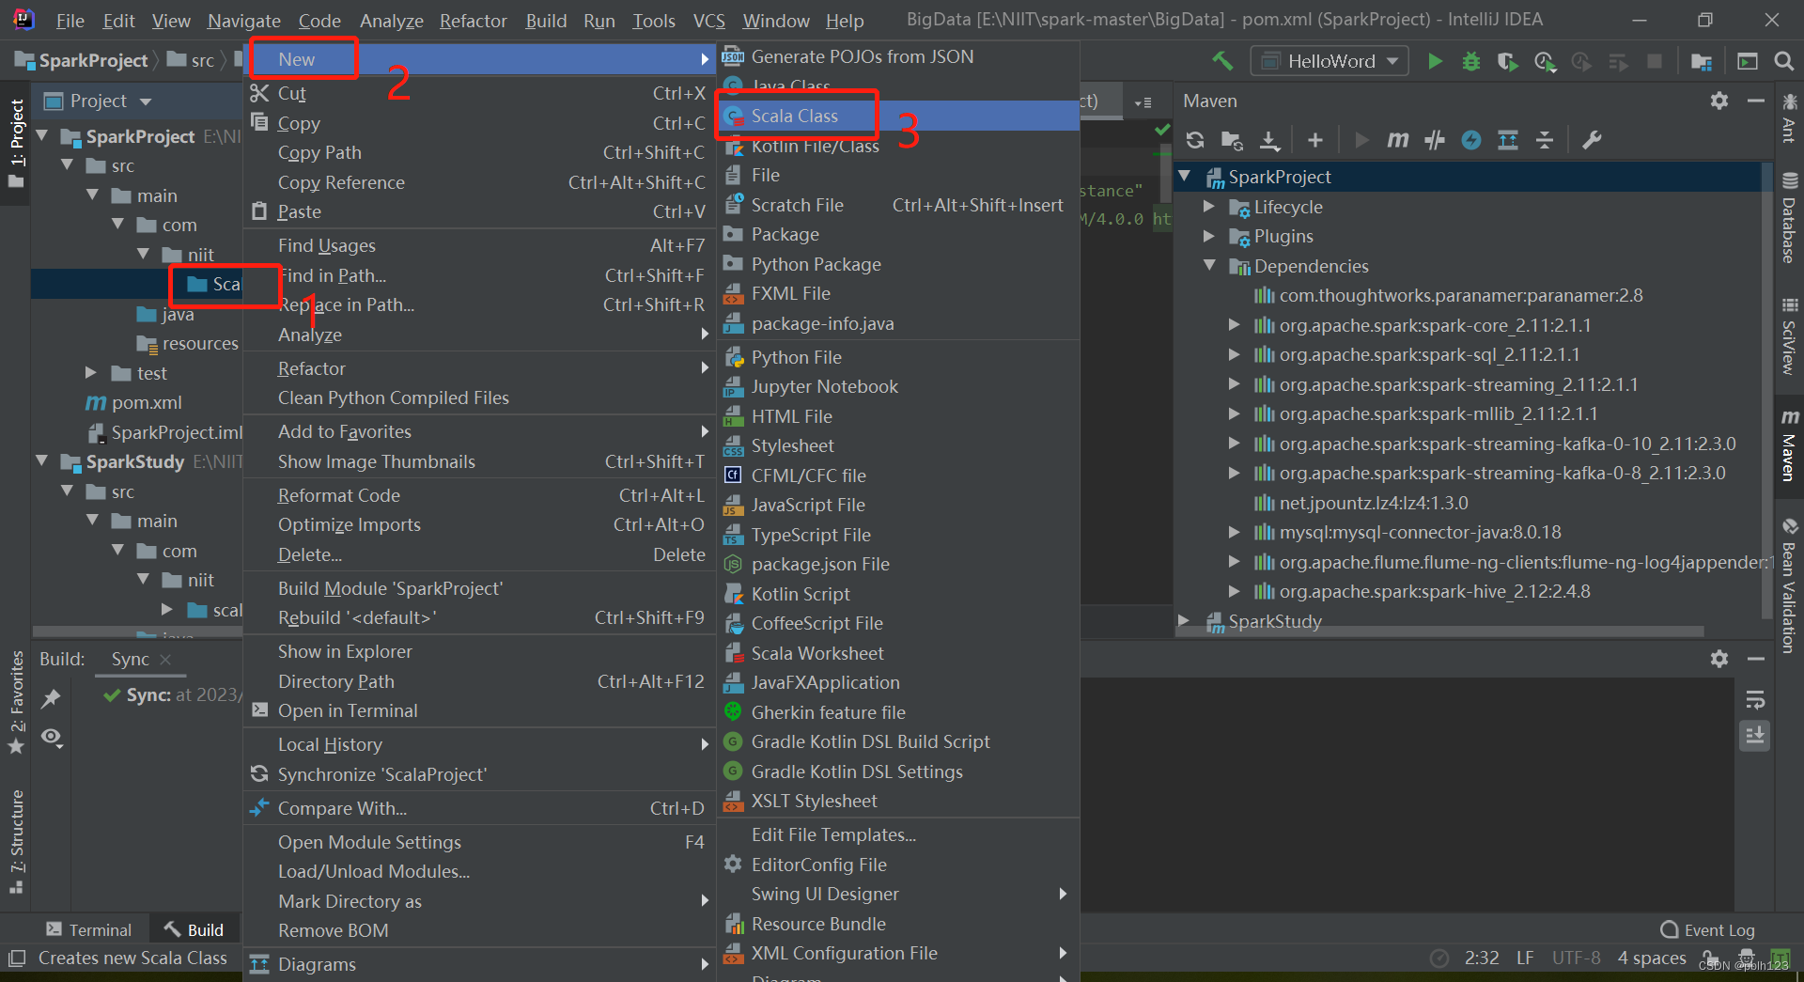Click UTF-8 encoding in status bar

pos(1576,958)
